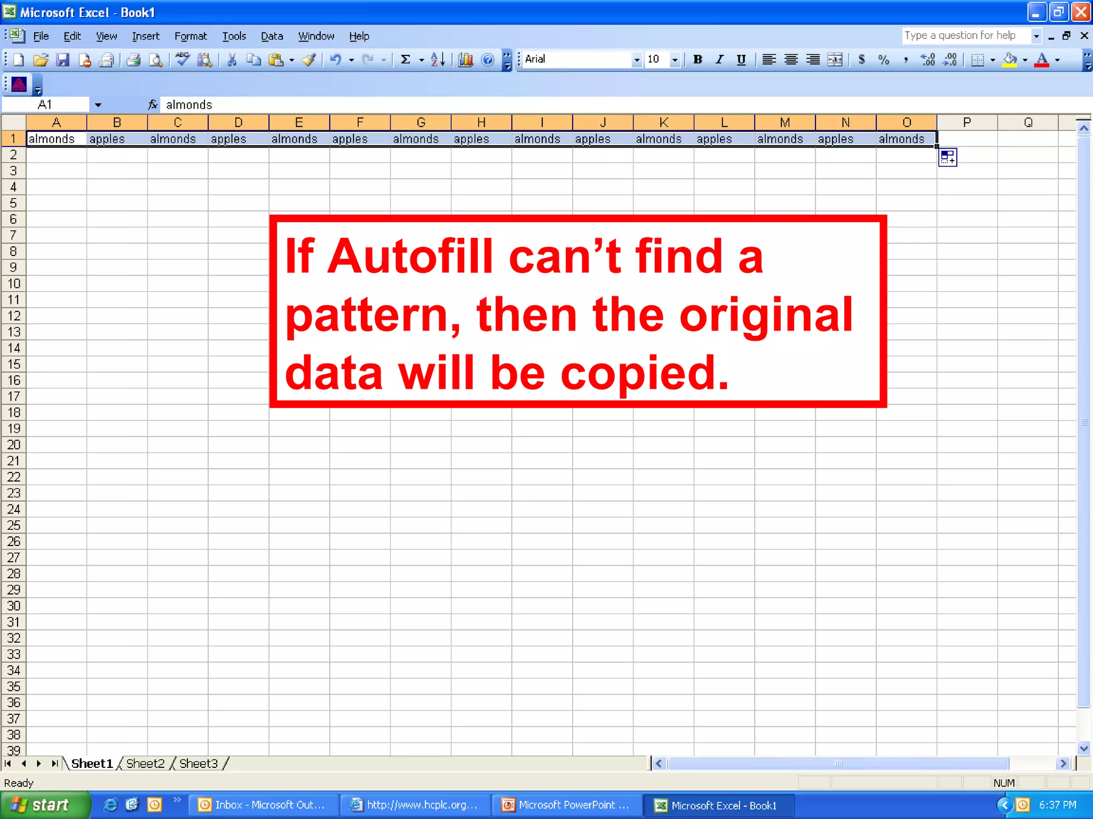Expand the Paste options arrow
Screen dimensions: 1093x819
click(x=291, y=60)
